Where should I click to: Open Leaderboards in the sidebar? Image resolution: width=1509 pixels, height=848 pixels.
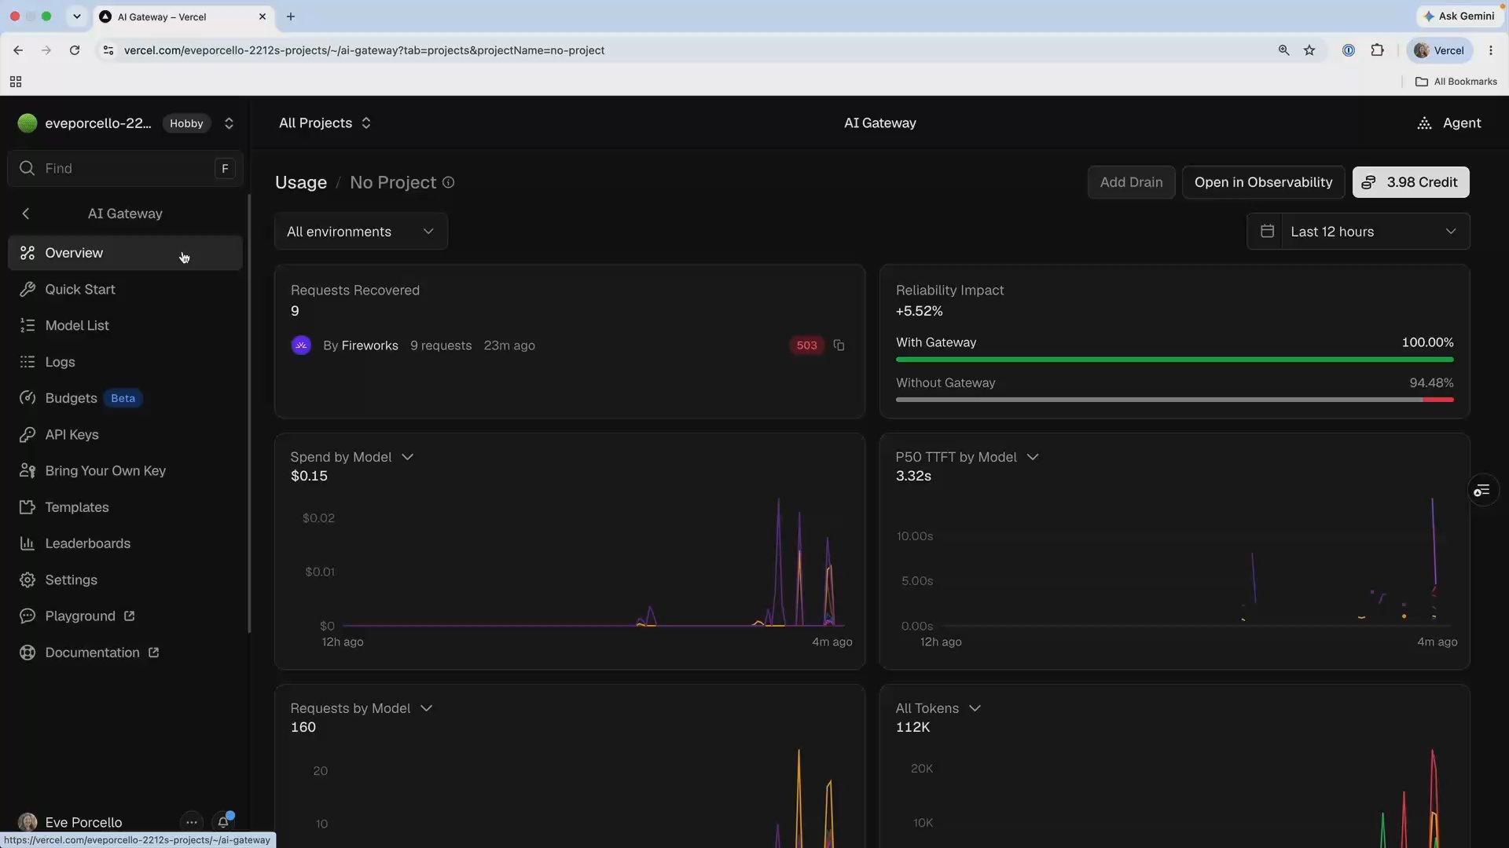click(125, 543)
